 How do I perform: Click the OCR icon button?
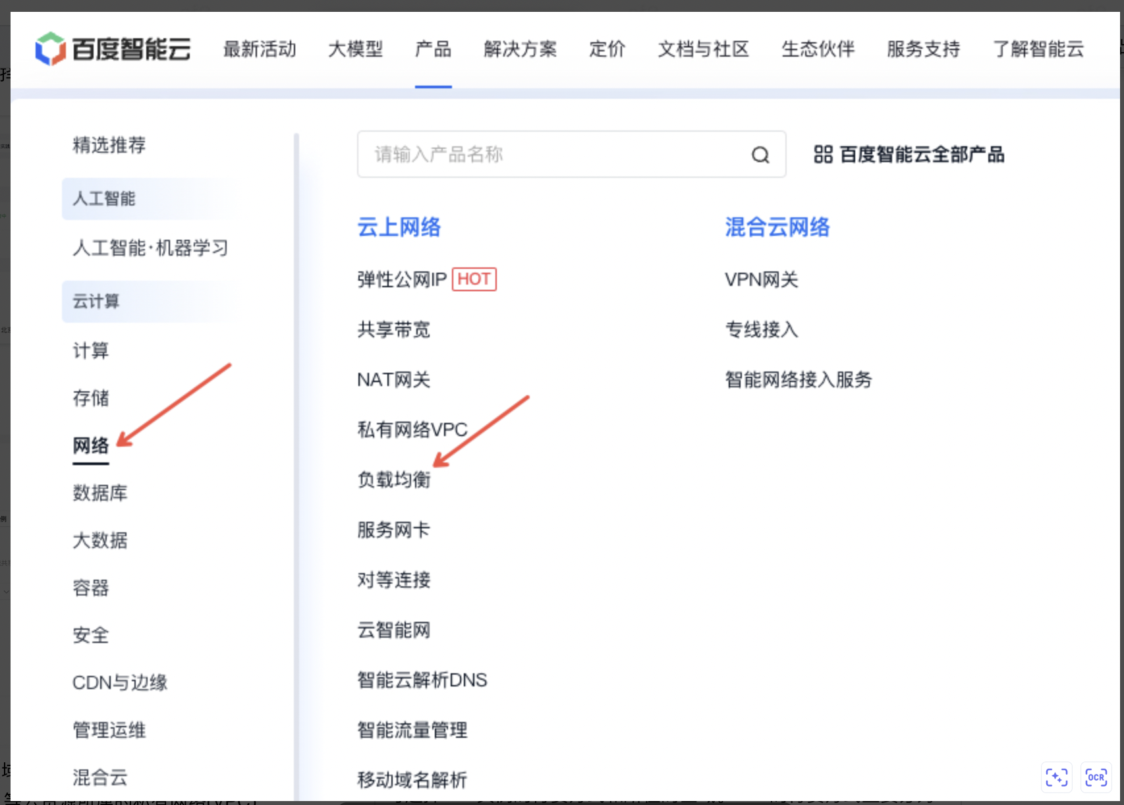tap(1096, 777)
